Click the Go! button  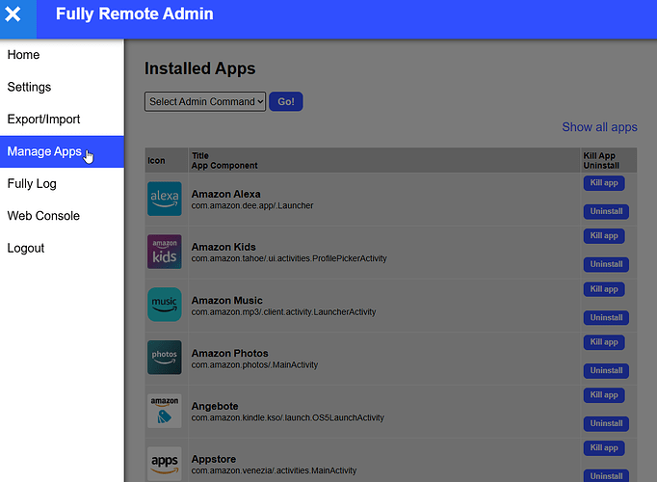[286, 102]
